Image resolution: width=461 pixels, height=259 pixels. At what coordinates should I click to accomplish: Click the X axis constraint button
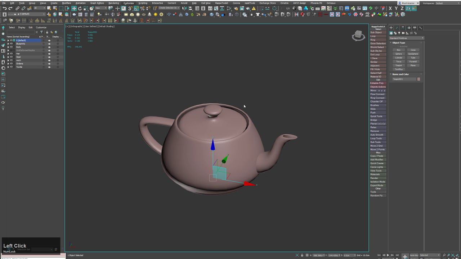[390, 8]
